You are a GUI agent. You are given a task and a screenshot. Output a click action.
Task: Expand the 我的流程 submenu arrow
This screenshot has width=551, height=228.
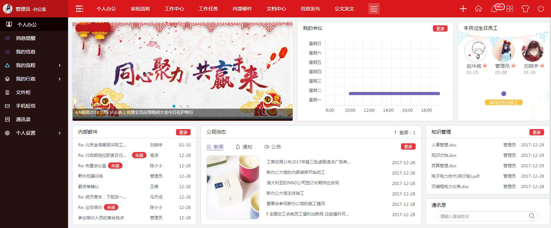click(60, 65)
